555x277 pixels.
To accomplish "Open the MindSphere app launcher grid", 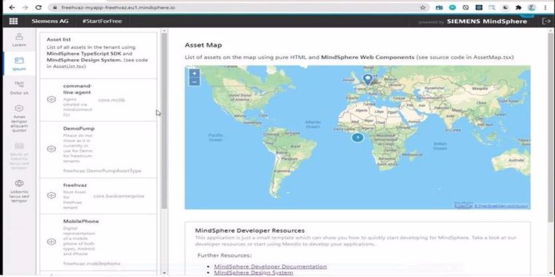I will pos(13,21).
